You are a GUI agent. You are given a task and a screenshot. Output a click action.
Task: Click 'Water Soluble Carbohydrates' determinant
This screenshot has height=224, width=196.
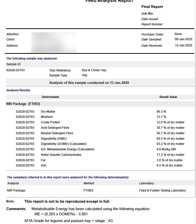tap(61, 155)
